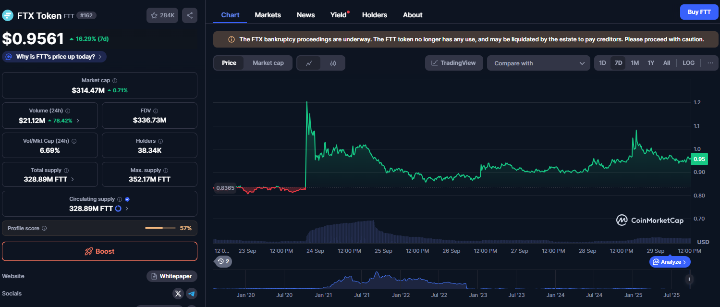The width and height of the screenshot is (720, 307).
Task: Click the Profile score progress bar
Action: (x=160, y=228)
